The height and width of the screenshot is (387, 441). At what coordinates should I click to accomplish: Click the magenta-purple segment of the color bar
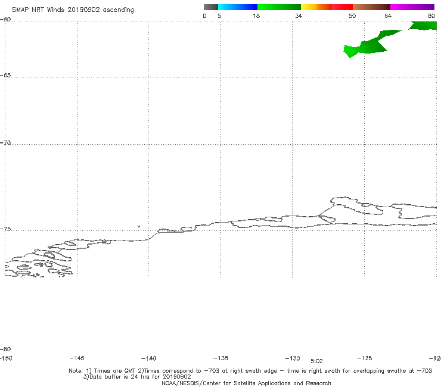[x=412, y=7]
